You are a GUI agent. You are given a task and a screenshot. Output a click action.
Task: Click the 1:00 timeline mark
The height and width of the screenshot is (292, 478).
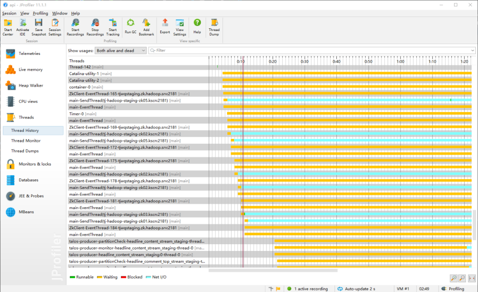click(400, 61)
